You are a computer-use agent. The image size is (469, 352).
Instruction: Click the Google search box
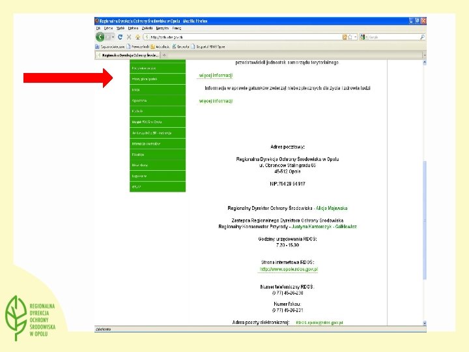click(393, 37)
